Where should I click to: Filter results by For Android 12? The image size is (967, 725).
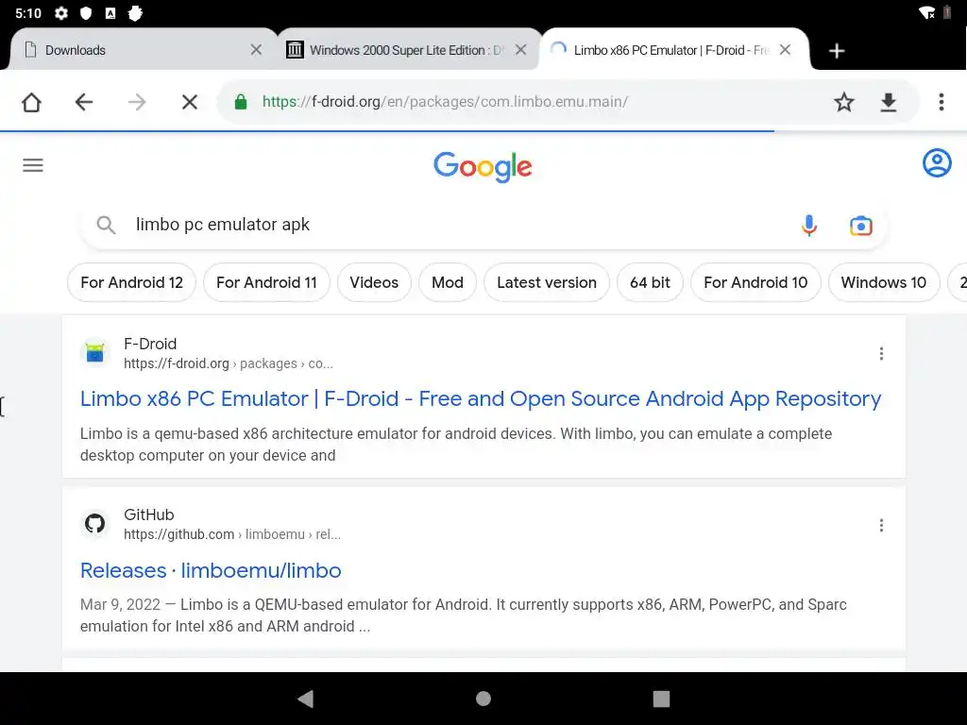click(x=132, y=282)
